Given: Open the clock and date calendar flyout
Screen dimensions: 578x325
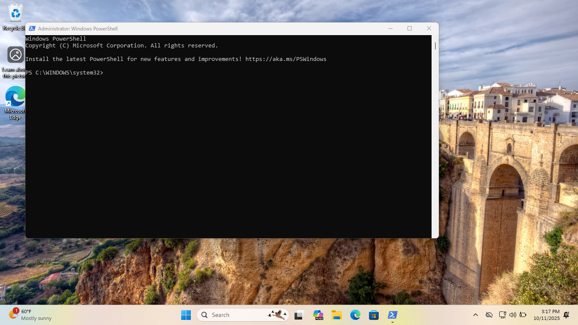Looking at the screenshot, I should pyautogui.click(x=546, y=315).
